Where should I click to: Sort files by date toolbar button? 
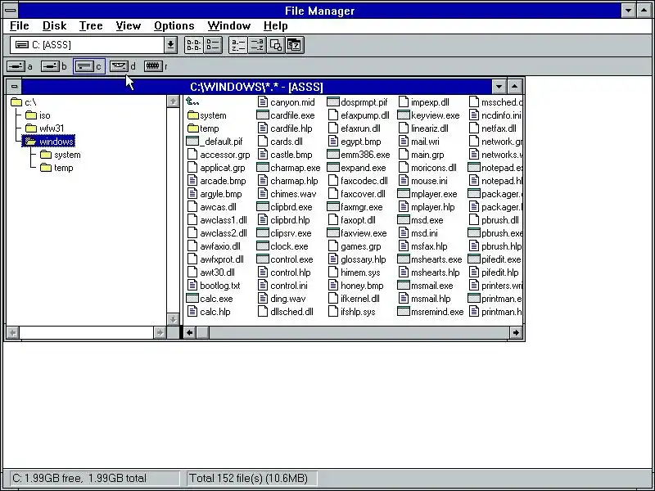point(295,45)
